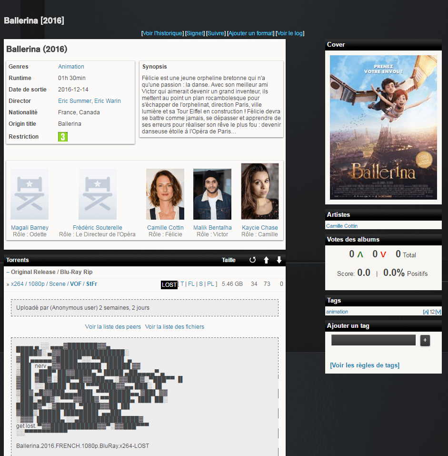Open the Animation genre link
448x456 pixels.
tap(71, 67)
